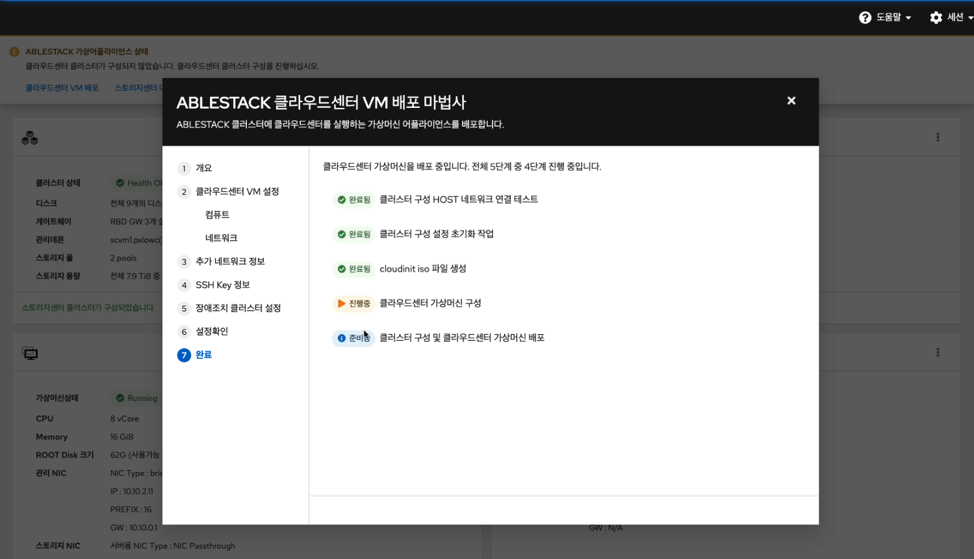This screenshot has height=559, width=974.
Task: Click the 완료됨 badge for cloudinit iso 파일 생성
Action: [353, 268]
